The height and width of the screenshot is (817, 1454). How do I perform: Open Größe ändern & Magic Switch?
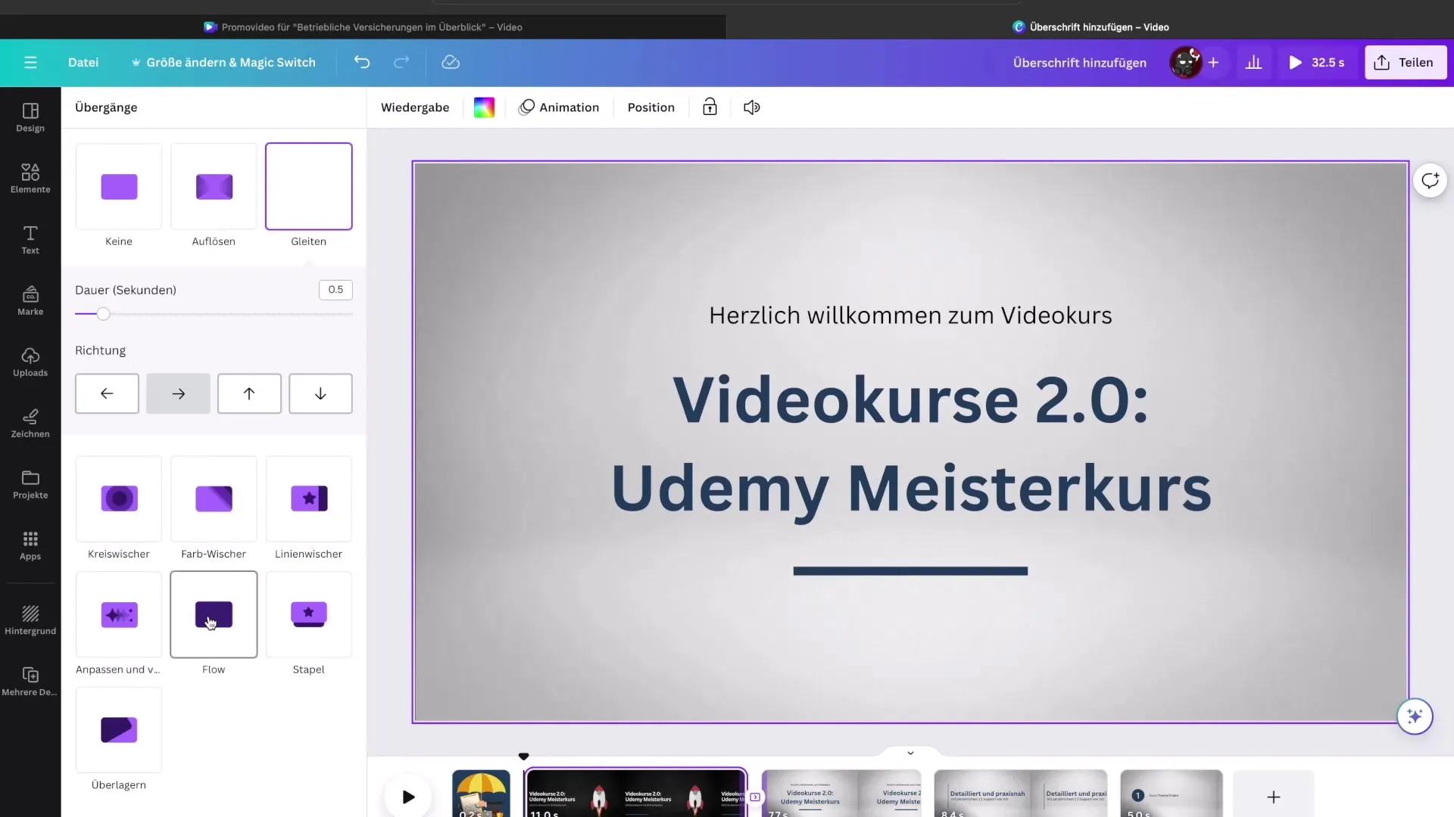pyautogui.click(x=223, y=63)
